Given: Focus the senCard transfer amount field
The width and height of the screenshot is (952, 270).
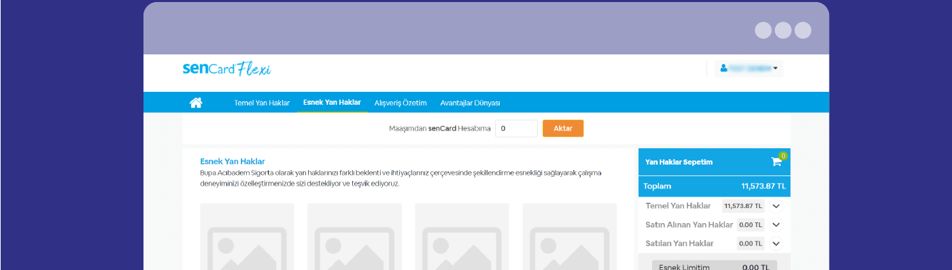Looking at the screenshot, I should [516, 129].
